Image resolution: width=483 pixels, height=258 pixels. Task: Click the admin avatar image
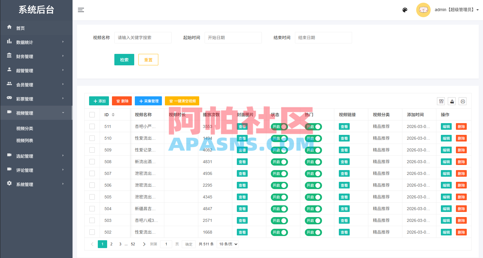(x=423, y=10)
